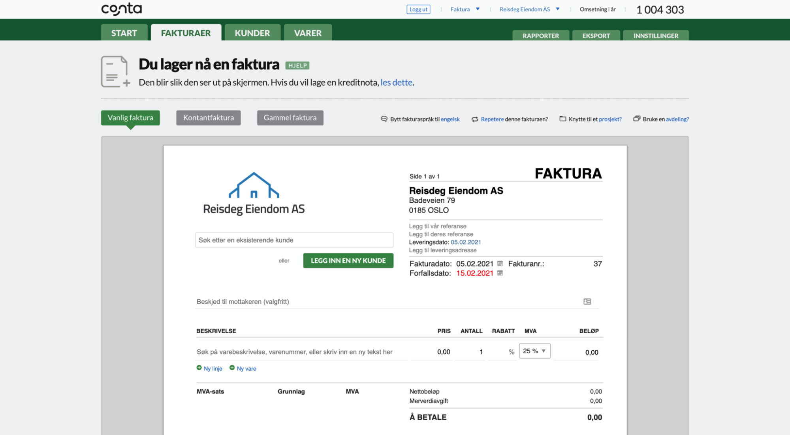
Task: Click the plus icon for Ny linje
Action: (x=199, y=368)
